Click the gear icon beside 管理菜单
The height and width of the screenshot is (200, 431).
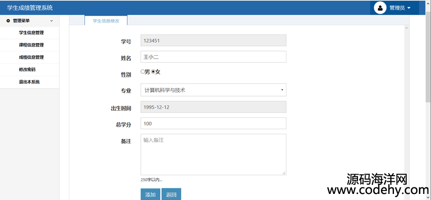[8, 21]
